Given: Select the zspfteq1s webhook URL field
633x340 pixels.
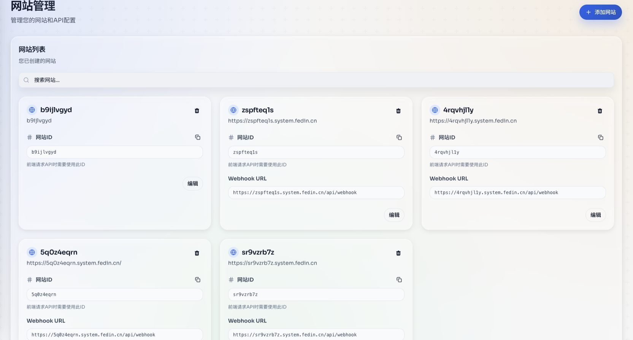Looking at the screenshot, I should [x=316, y=193].
